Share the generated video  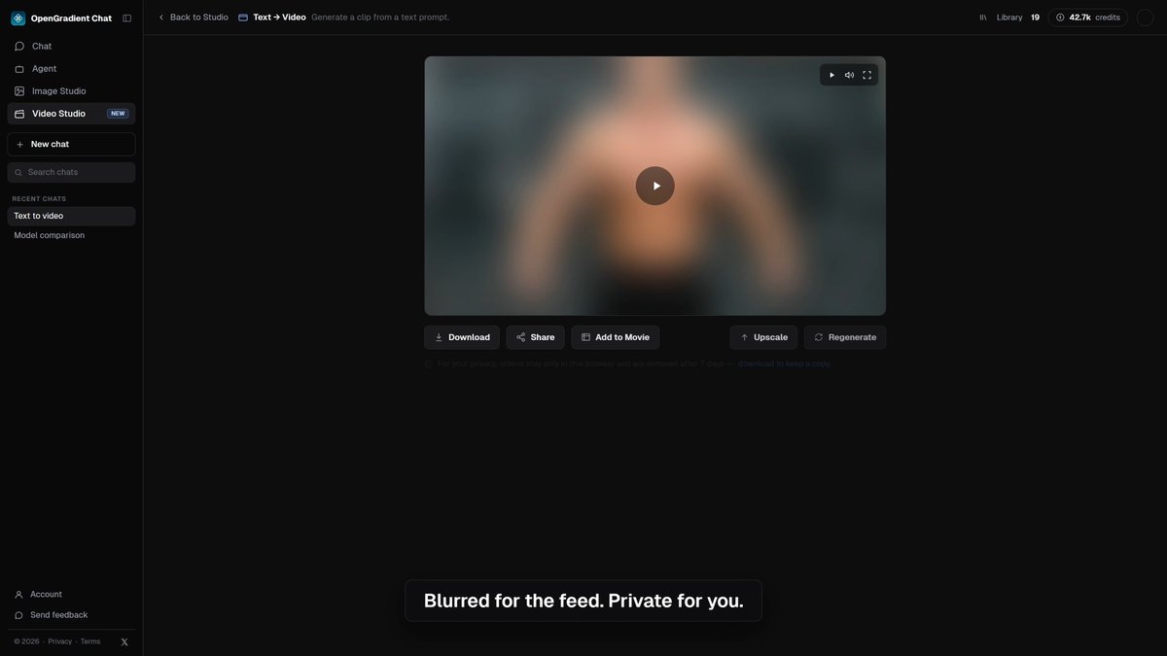535,337
